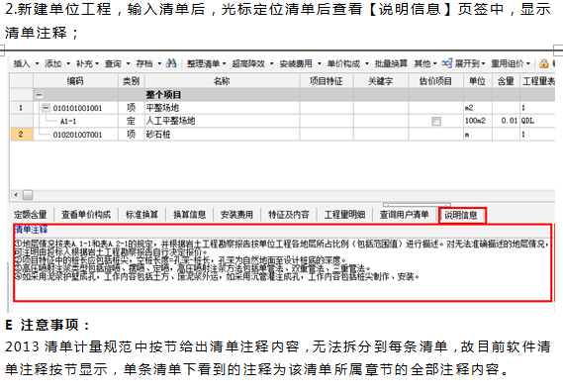
Task: Click the 估价项目 column header
Action: click(x=436, y=81)
